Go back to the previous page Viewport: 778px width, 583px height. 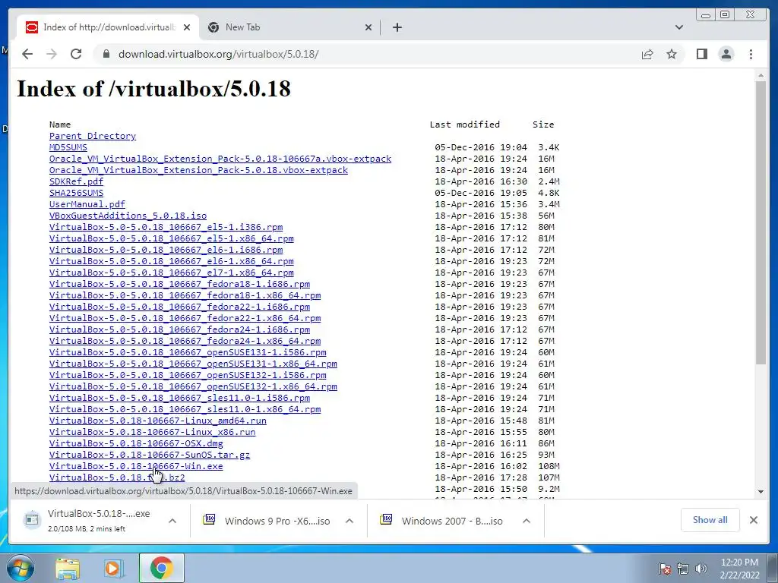pyautogui.click(x=27, y=54)
